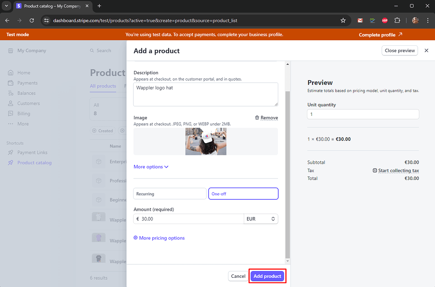Click the Add product button
Image resolution: width=435 pixels, height=287 pixels.
point(267,276)
